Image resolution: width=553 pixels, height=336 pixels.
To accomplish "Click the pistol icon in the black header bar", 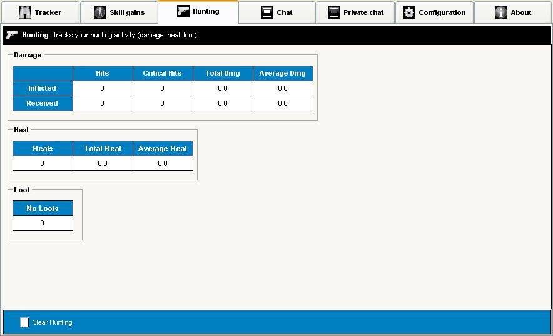I will pyautogui.click(x=12, y=35).
